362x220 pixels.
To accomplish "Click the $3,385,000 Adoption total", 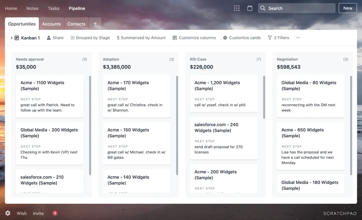I will point(117,67).
